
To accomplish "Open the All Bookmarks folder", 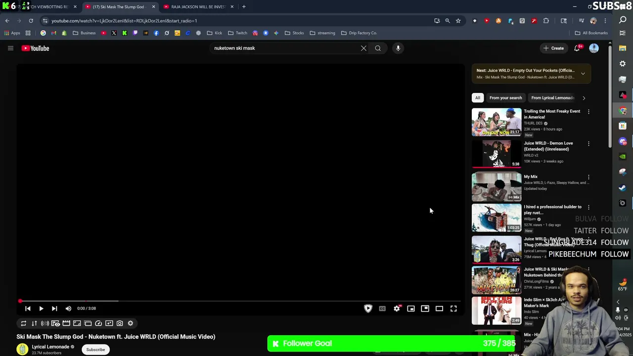I will coord(591,33).
